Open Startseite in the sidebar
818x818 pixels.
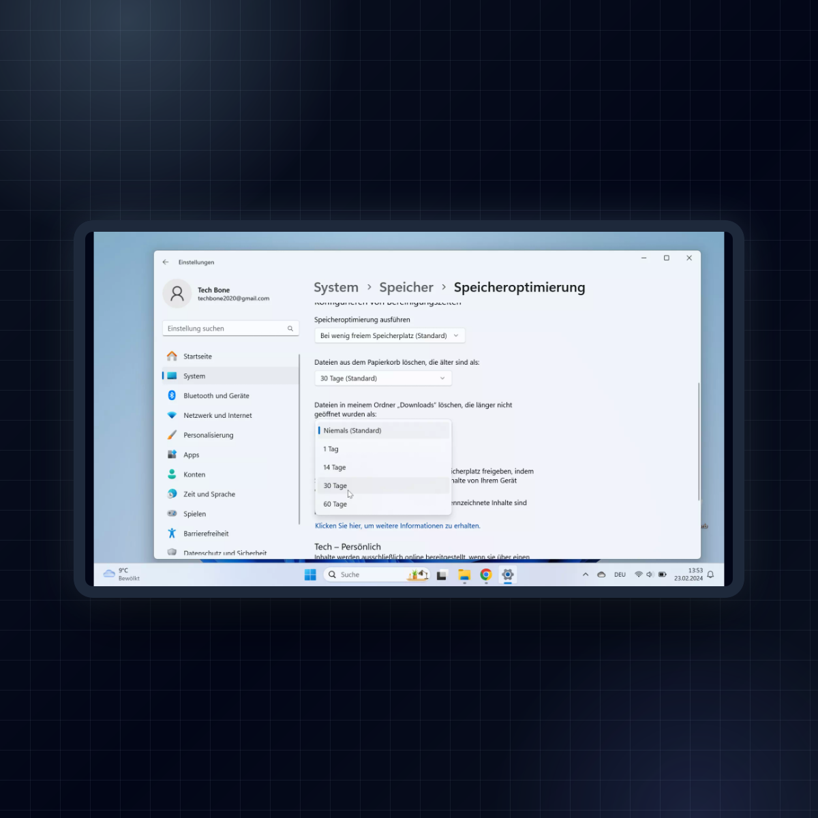230,356
